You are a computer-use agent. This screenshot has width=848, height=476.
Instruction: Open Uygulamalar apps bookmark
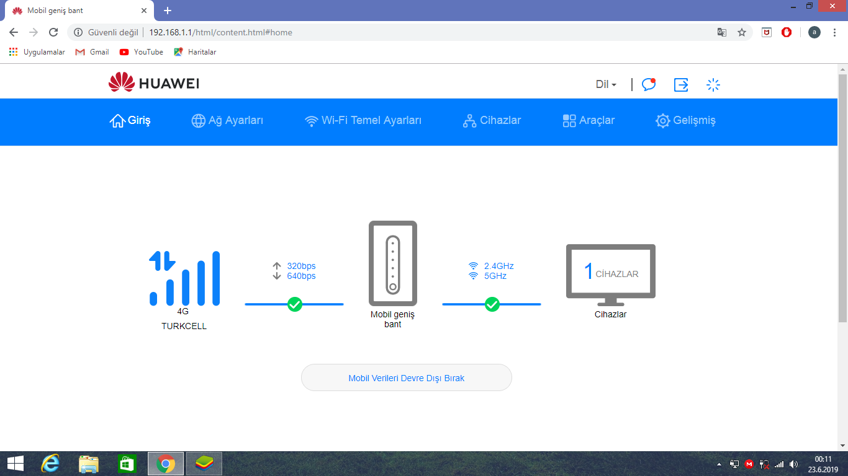(37, 52)
